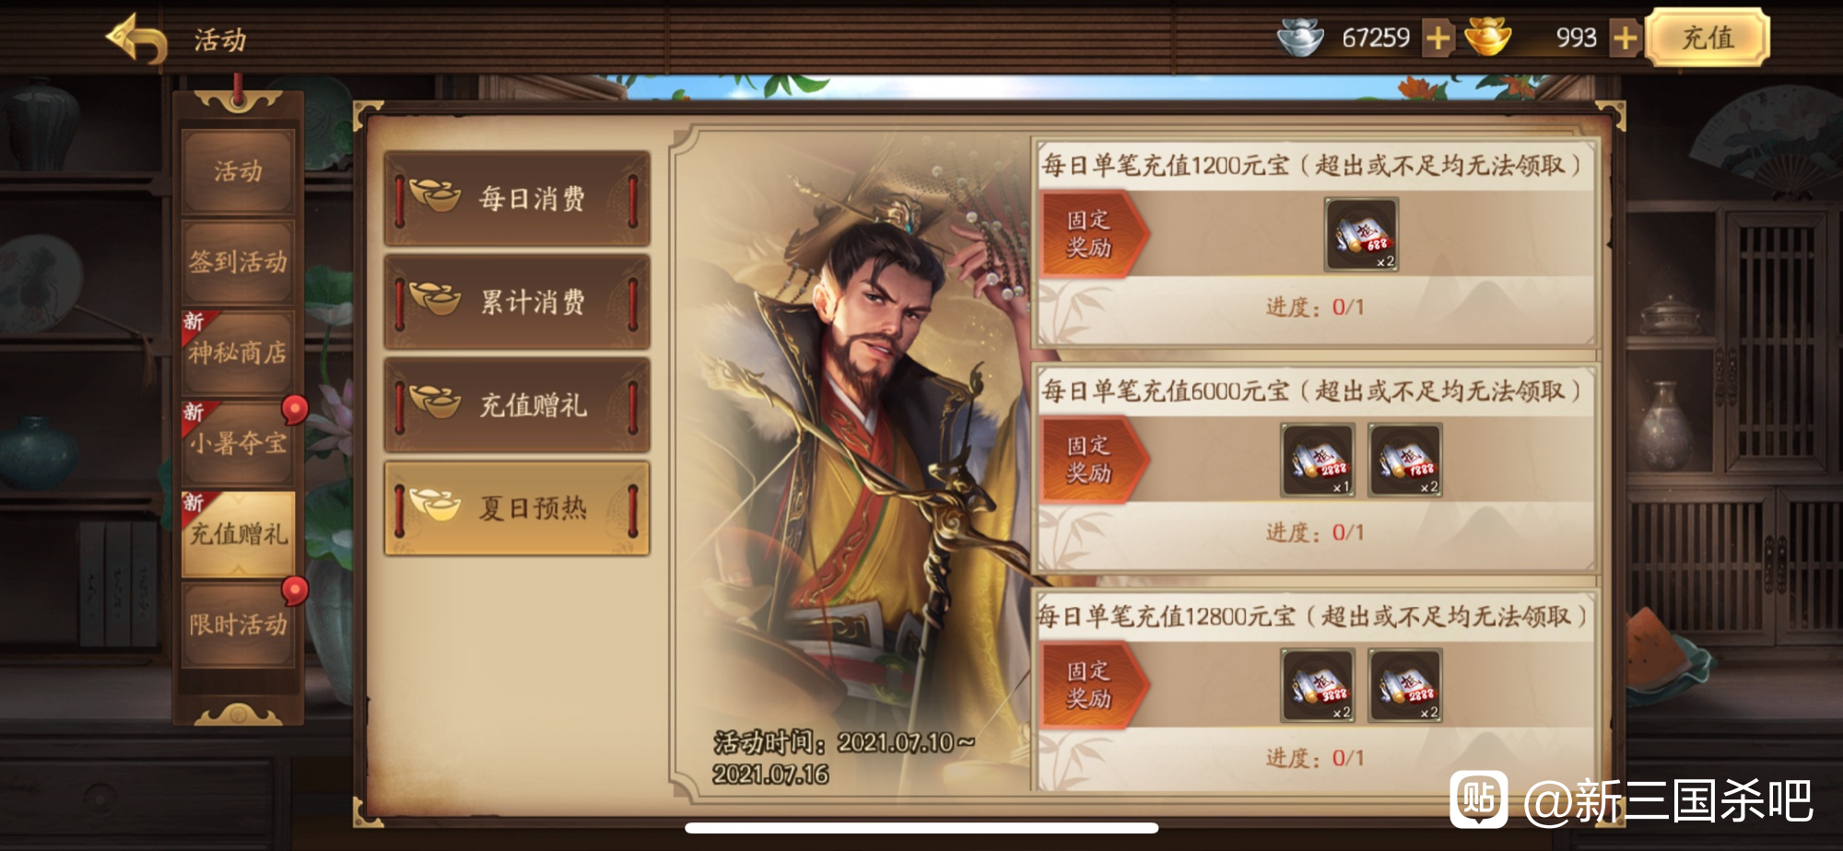This screenshot has height=851, width=1843.
Task: Select the 充值赠礼 sidebar tab
Action: [238, 533]
